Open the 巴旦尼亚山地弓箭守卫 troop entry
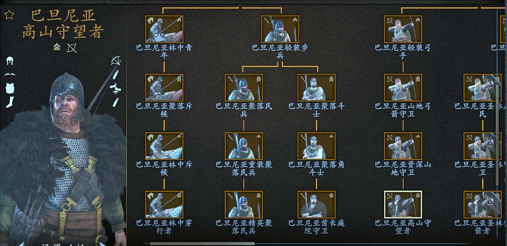 point(403,88)
